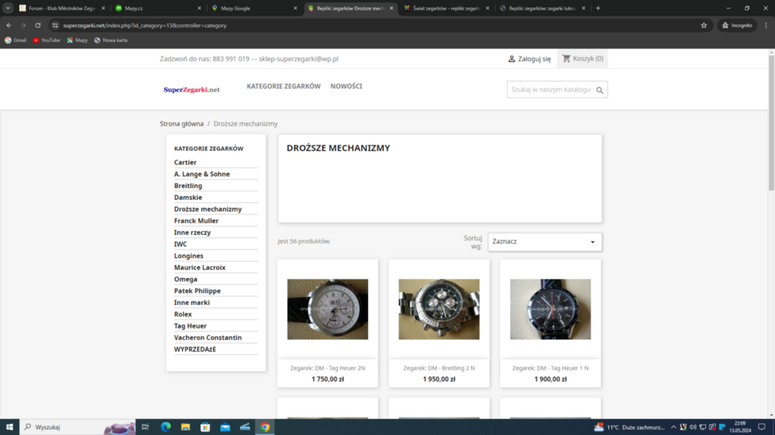Open the Omega category
775x435 pixels.
coord(185,279)
